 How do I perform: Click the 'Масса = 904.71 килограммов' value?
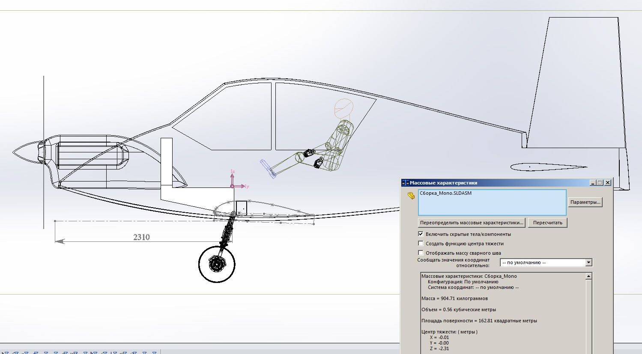(x=454, y=298)
